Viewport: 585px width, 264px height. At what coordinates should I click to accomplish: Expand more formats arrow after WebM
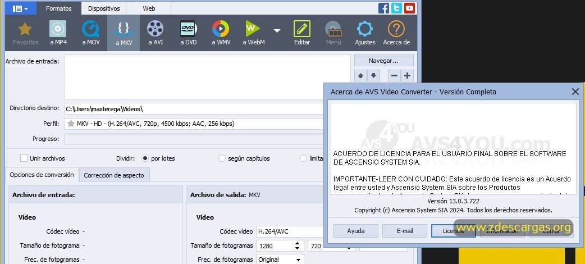coord(277,31)
